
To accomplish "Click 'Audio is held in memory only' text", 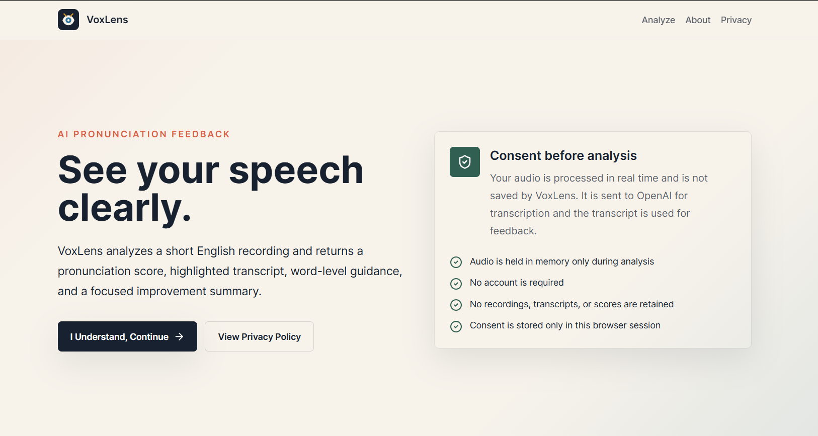I will point(562,261).
